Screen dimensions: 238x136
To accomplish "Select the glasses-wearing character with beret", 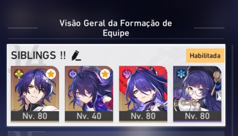I will [197, 89].
